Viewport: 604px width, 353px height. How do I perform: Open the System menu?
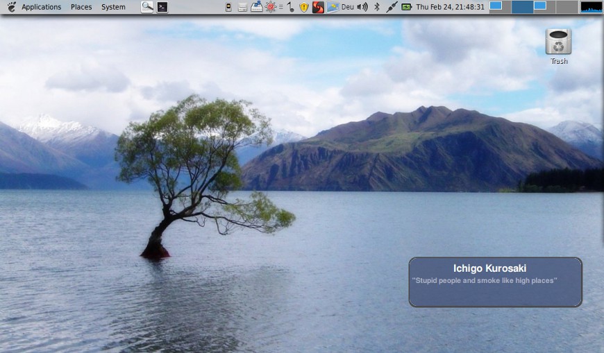(x=113, y=7)
